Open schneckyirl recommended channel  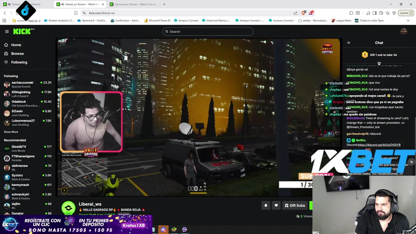coord(28,196)
